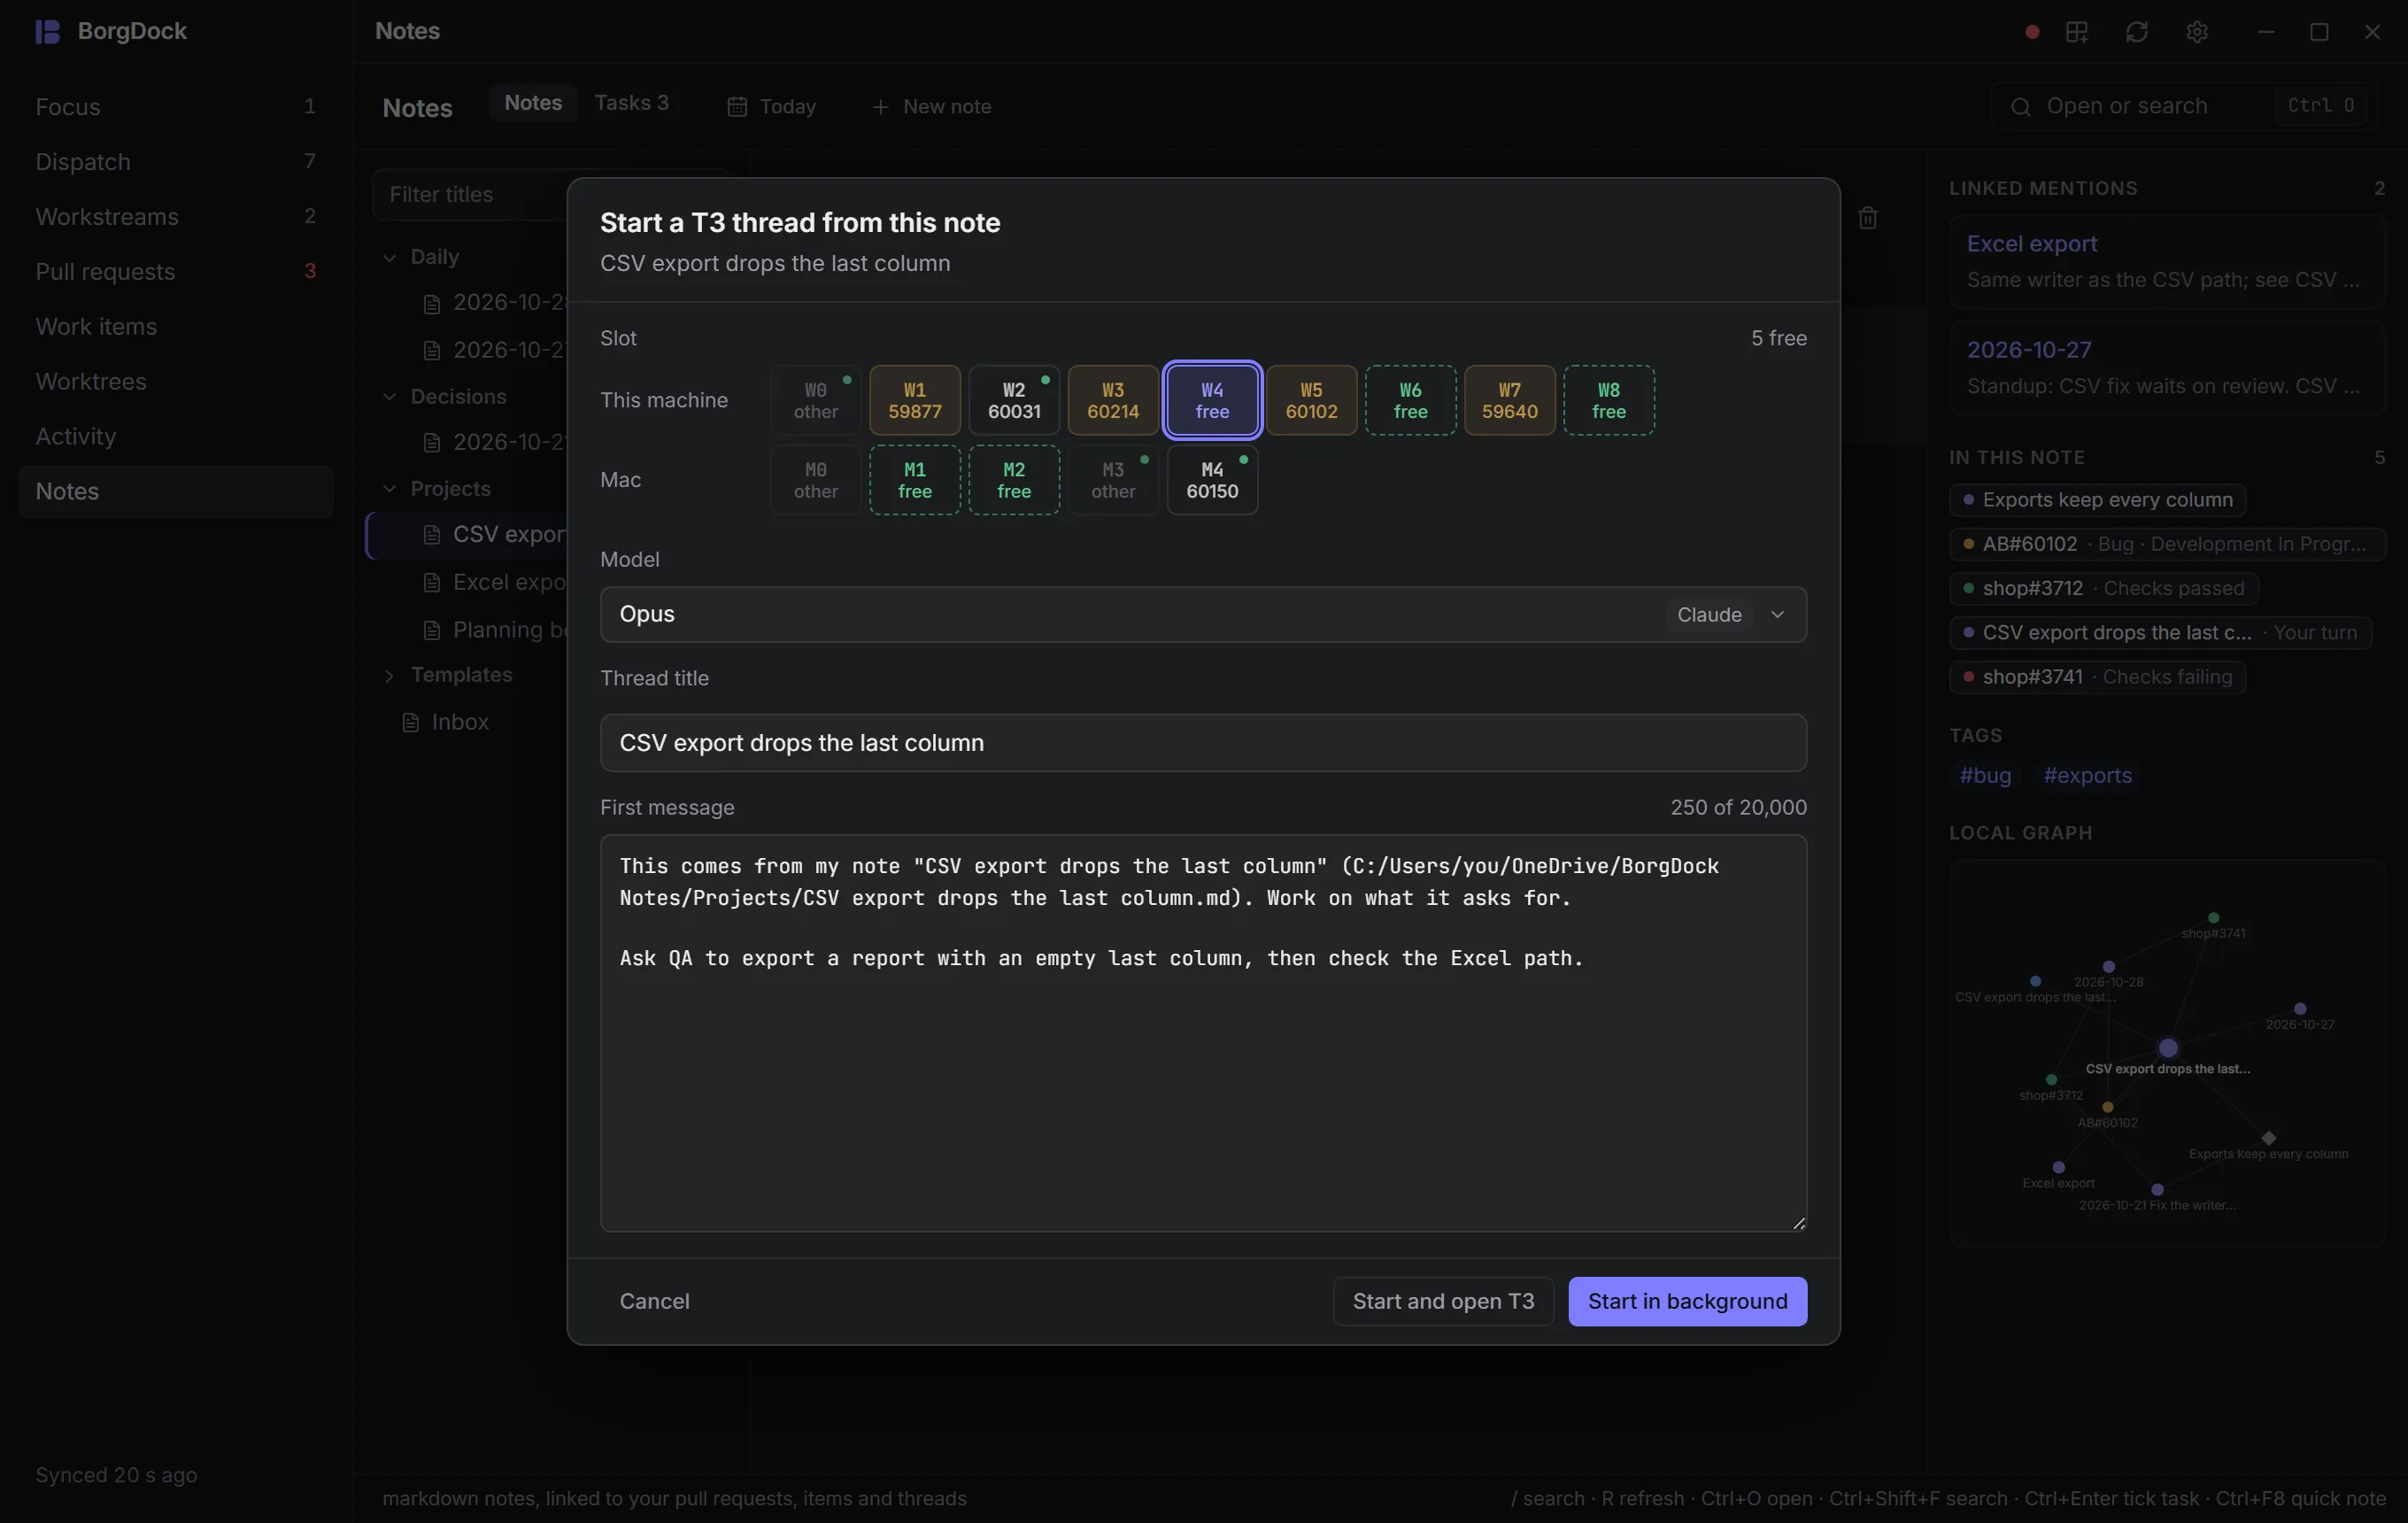Open Excel export linked mention
The height and width of the screenshot is (1523, 2408).
(2166, 261)
